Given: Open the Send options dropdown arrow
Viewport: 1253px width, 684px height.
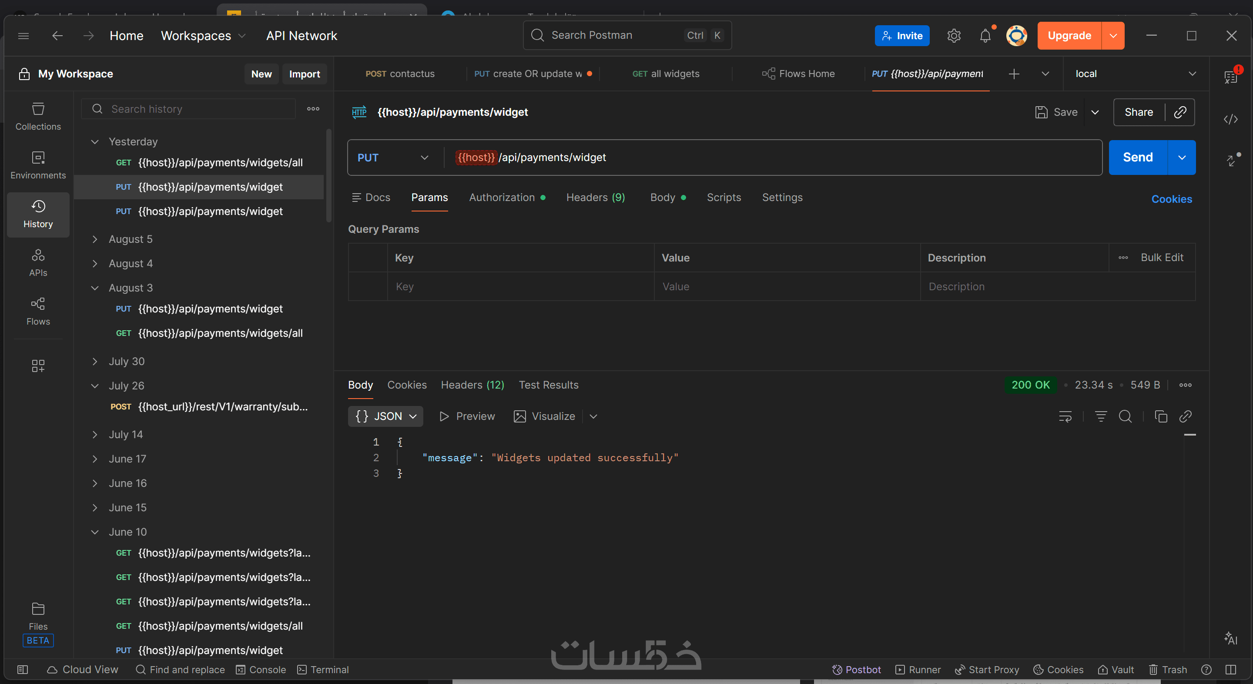Looking at the screenshot, I should [1182, 158].
